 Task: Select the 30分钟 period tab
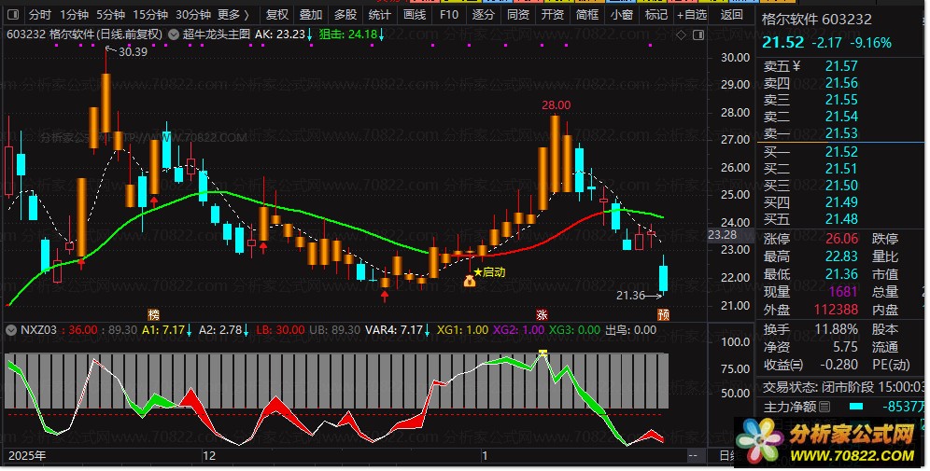pyautogui.click(x=192, y=14)
